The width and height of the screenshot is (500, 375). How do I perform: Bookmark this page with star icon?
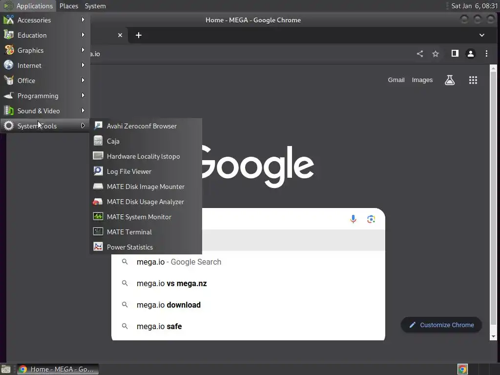click(435, 54)
